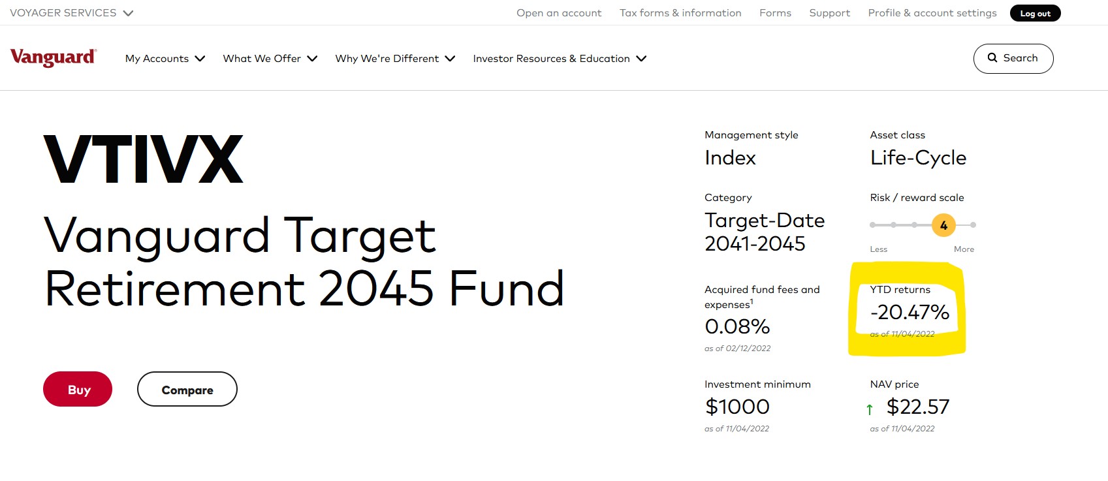Open the Why We're Different menu
The height and width of the screenshot is (481, 1108).
(x=395, y=59)
